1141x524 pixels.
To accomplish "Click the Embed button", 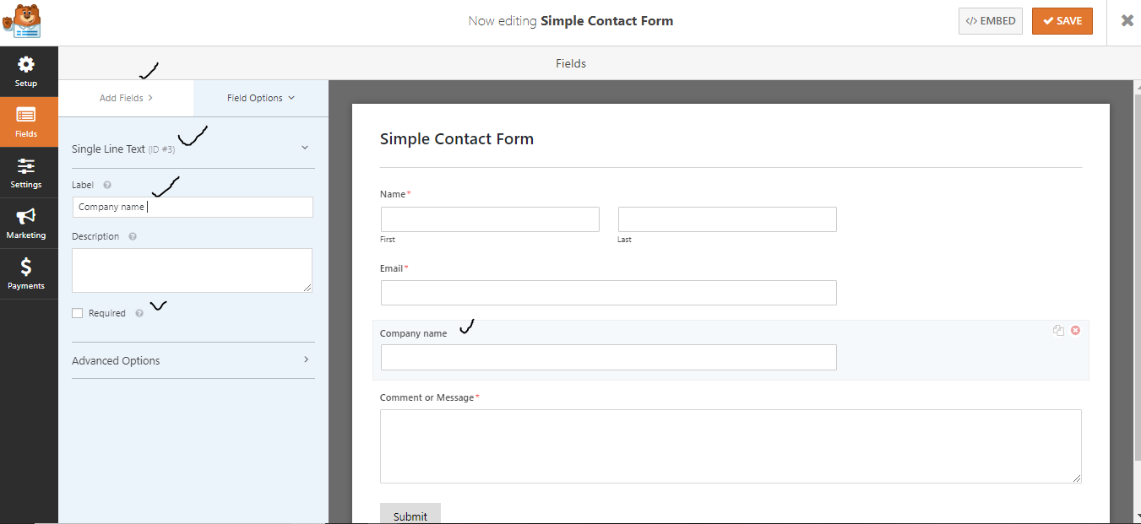I will (x=991, y=21).
